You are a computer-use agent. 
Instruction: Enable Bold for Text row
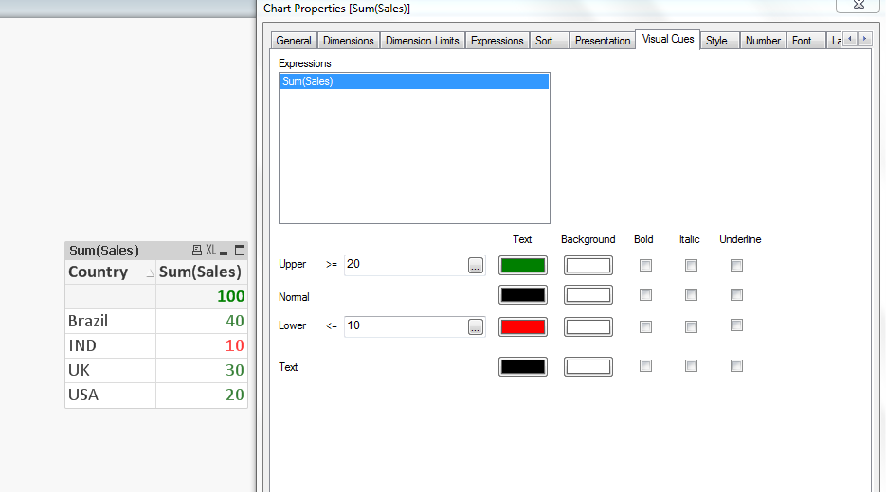[x=645, y=365]
